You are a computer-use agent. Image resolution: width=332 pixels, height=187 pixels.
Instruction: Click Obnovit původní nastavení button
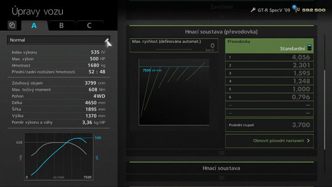(x=269, y=141)
